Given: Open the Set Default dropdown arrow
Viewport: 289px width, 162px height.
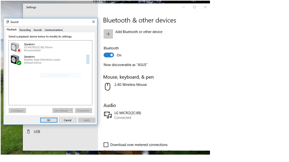Looking at the screenshot, I should (72, 111).
